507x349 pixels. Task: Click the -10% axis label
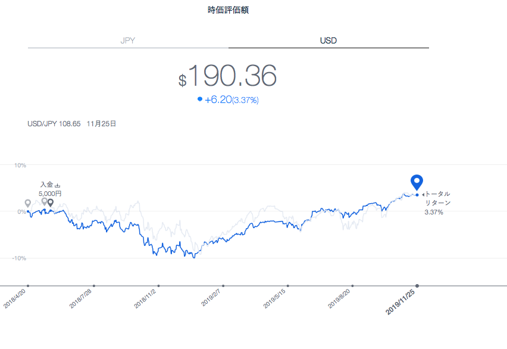[x=19, y=258]
